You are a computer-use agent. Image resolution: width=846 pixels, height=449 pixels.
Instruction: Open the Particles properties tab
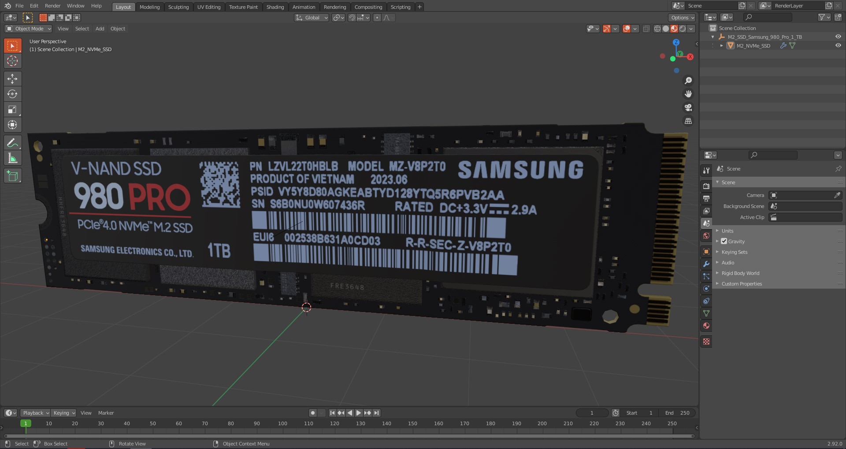[706, 276]
